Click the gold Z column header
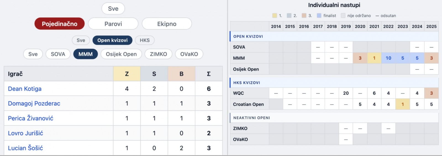The image size is (442, 156). tap(127, 74)
